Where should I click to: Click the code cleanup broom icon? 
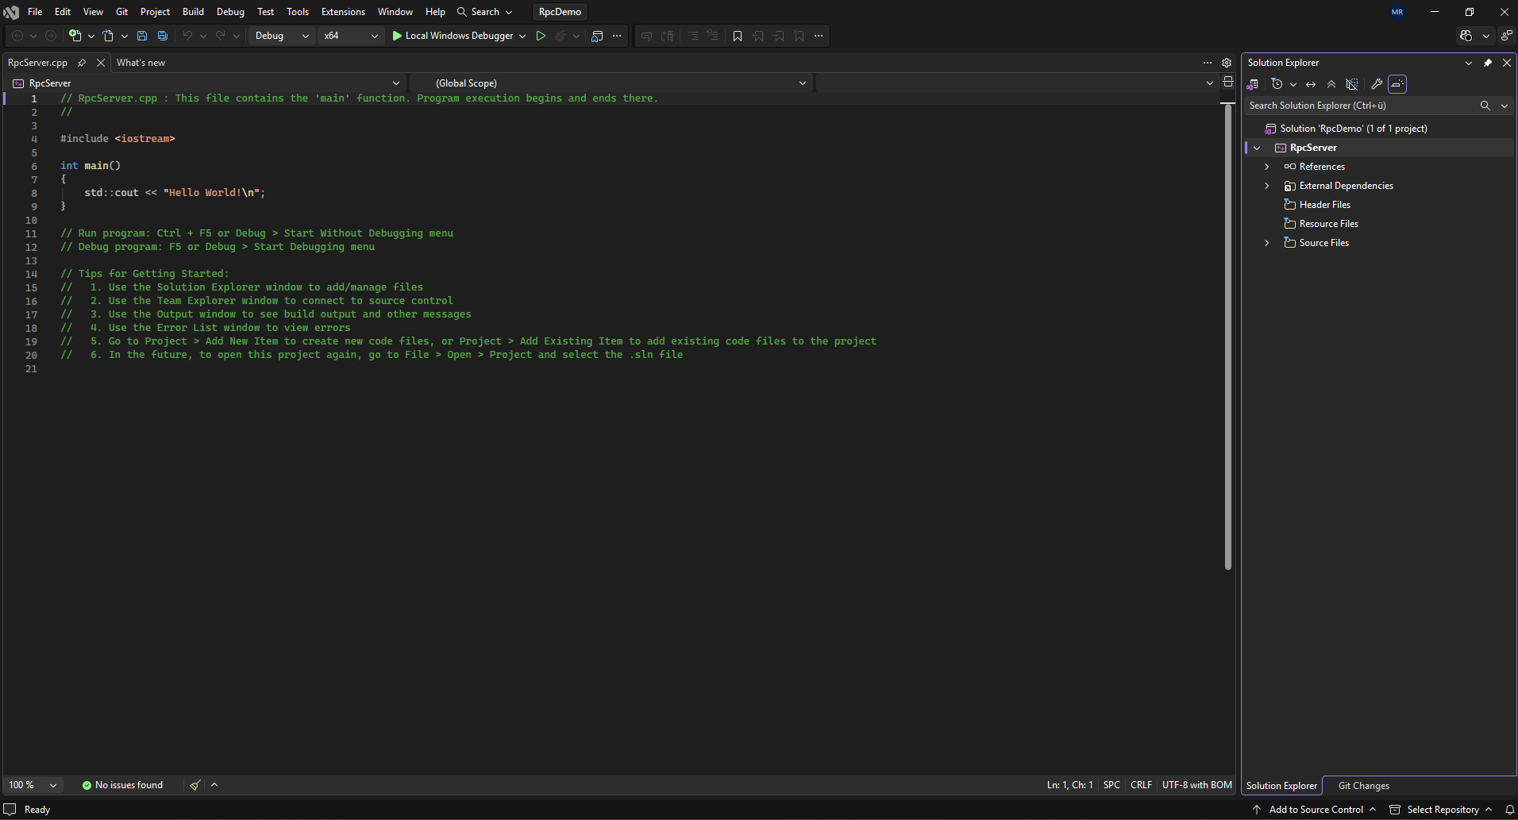click(x=195, y=785)
